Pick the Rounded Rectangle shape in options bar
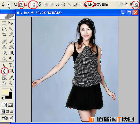The height and width of the screenshot is (124, 140). pos(51,4)
